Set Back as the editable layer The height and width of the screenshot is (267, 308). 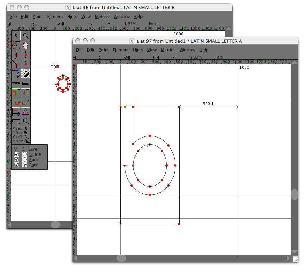click(24, 159)
